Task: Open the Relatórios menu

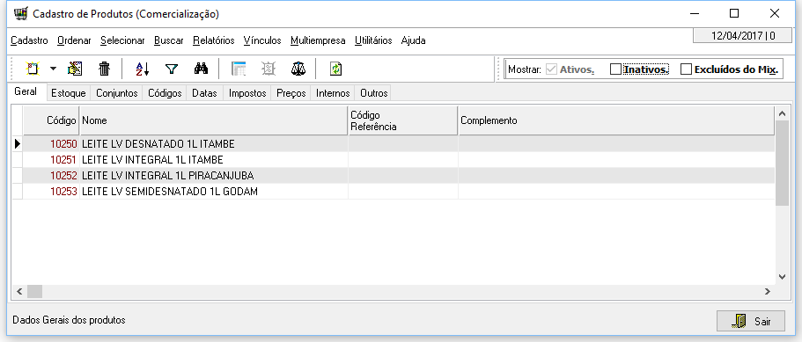Action: [214, 40]
